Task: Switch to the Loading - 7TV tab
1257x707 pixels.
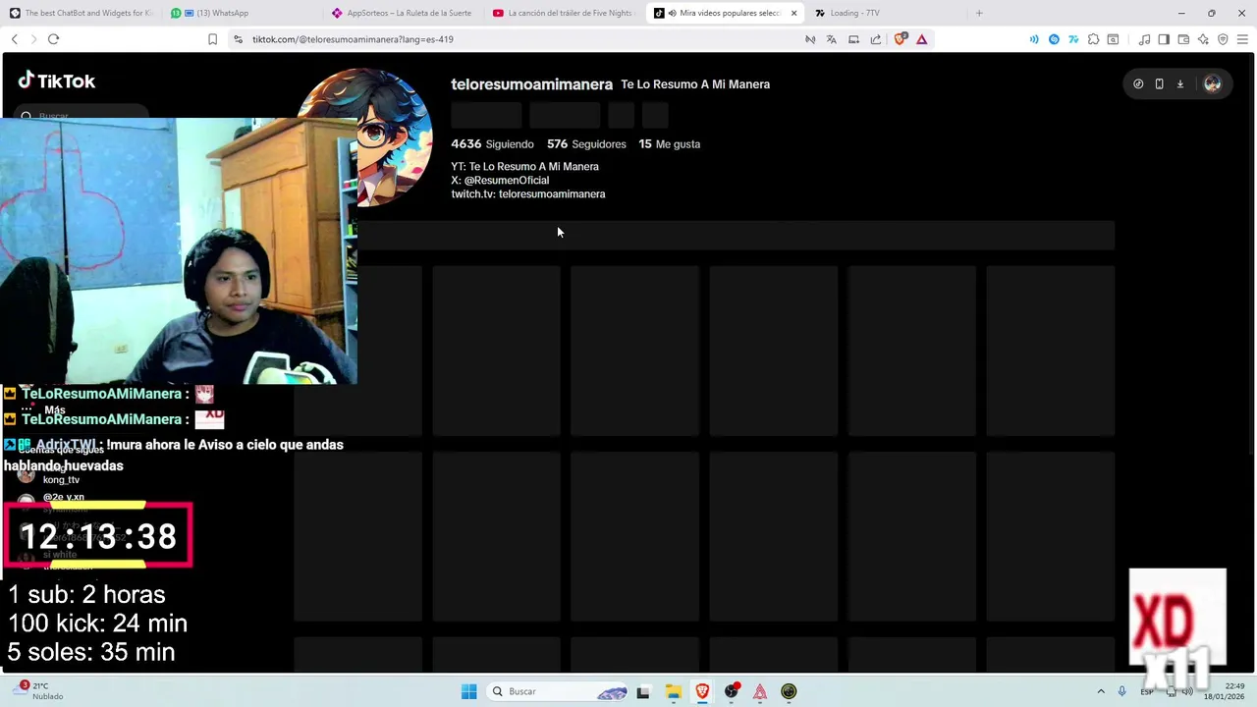Action: [886, 13]
